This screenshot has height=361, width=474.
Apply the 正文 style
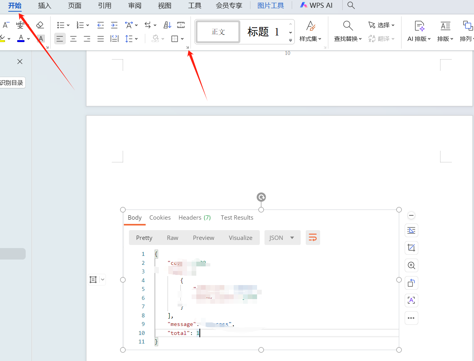(x=218, y=32)
